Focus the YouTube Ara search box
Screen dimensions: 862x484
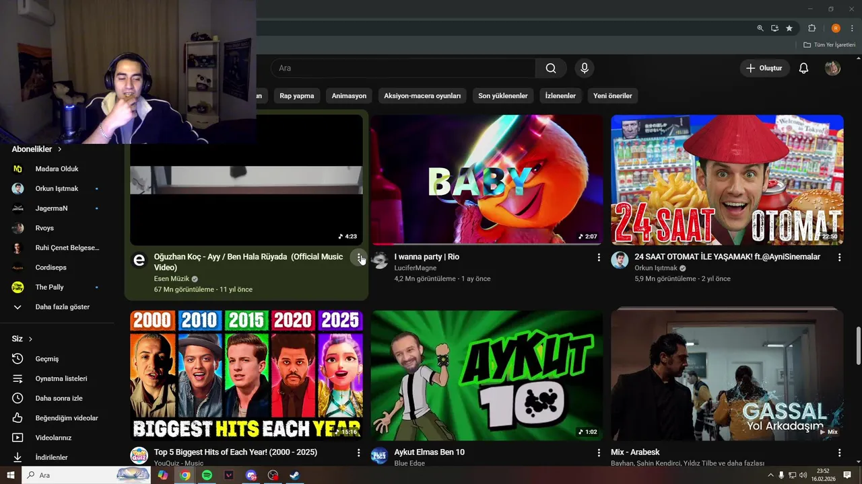point(404,68)
